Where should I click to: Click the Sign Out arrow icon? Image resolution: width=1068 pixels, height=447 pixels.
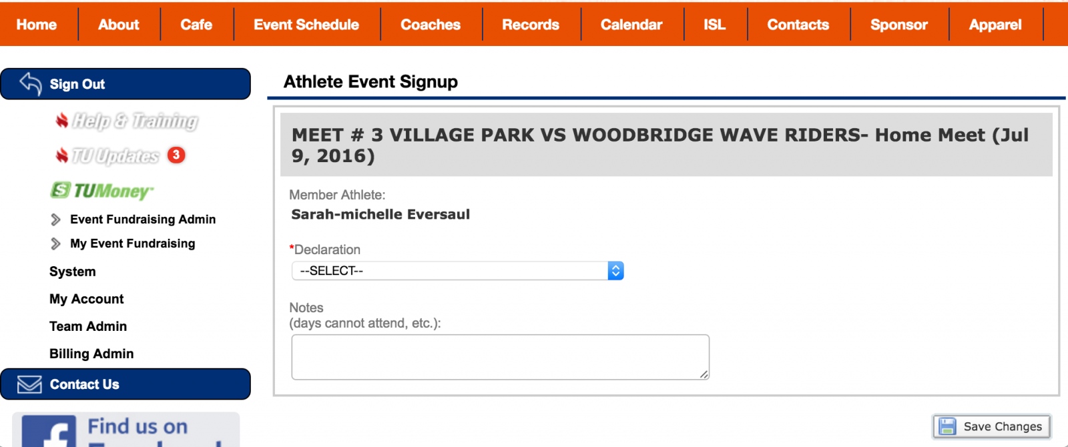31,84
